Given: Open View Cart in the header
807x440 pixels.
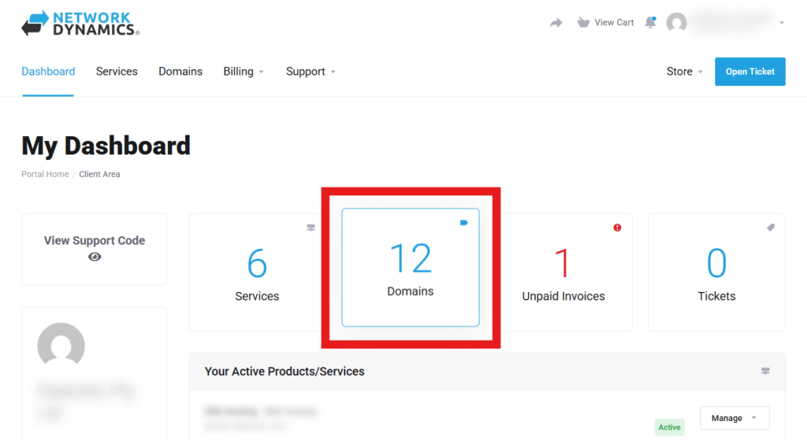Looking at the screenshot, I should 605,23.
